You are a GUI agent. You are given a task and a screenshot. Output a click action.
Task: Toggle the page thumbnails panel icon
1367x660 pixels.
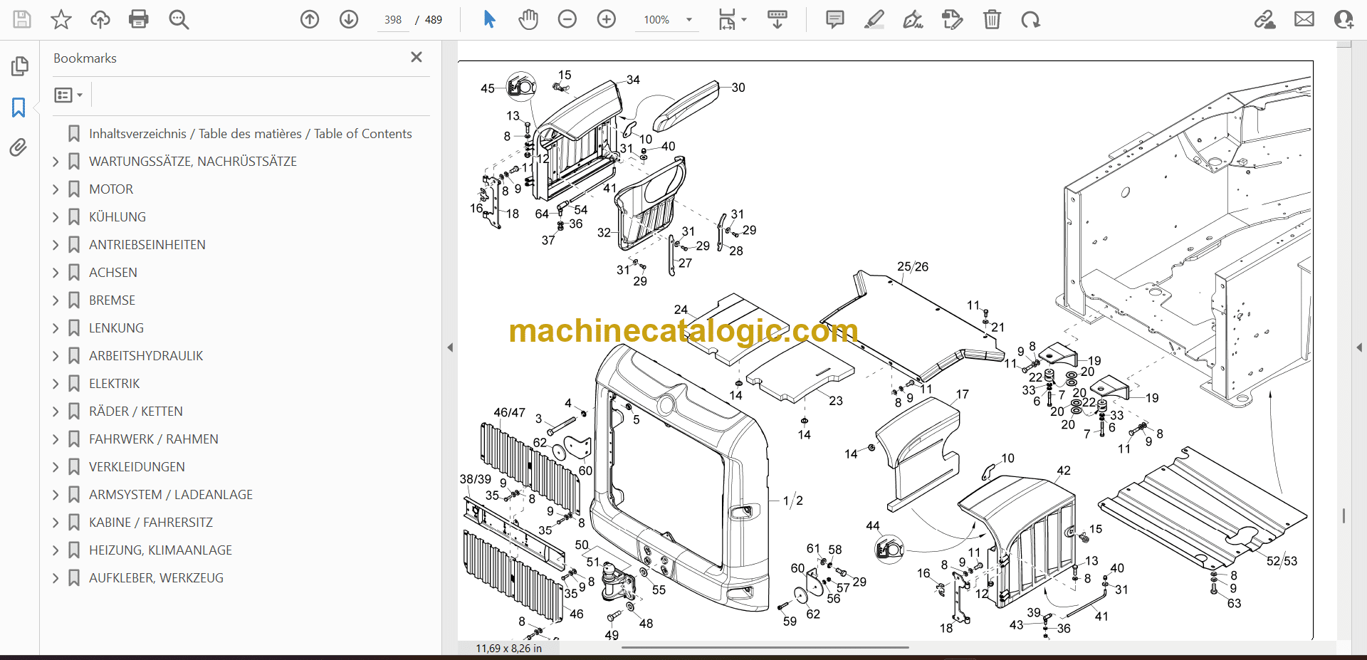[x=19, y=66]
